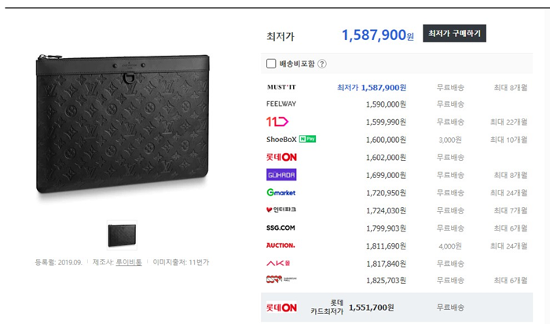Select the small bag thumbnail image

pyautogui.click(x=122, y=235)
